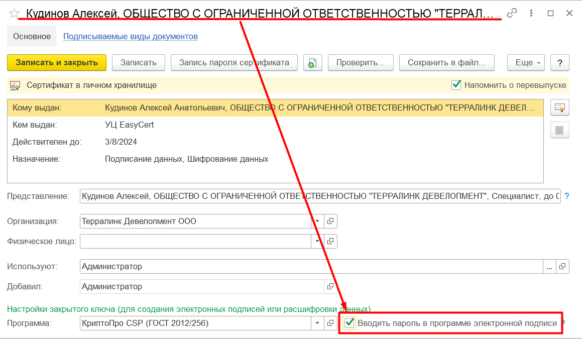This screenshot has width=582, height=339.
Task: Click the green document icon below certificate view
Action: pyautogui.click(x=560, y=131)
